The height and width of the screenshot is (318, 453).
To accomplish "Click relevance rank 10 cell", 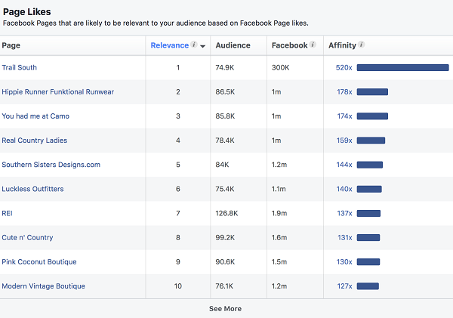I will (178, 286).
